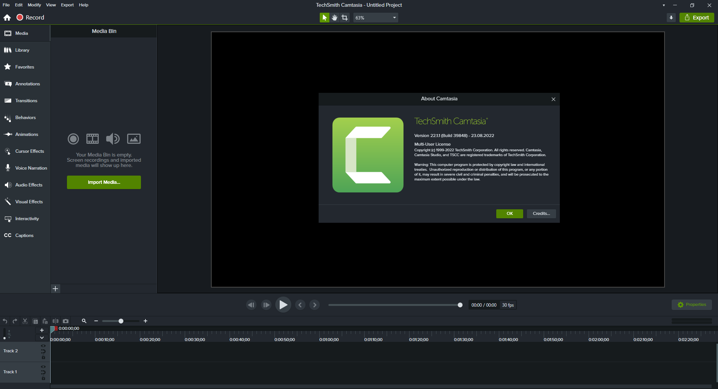This screenshot has width=718, height=389.
Task: Toggle the Properties panel
Action: click(x=692, y=305)
